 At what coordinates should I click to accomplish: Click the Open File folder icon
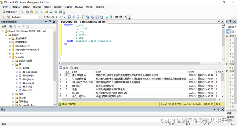(47, 12)
